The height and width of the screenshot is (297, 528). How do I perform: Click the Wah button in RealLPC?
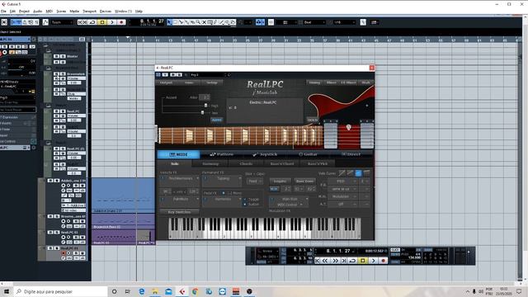click(x=365, y=82)
